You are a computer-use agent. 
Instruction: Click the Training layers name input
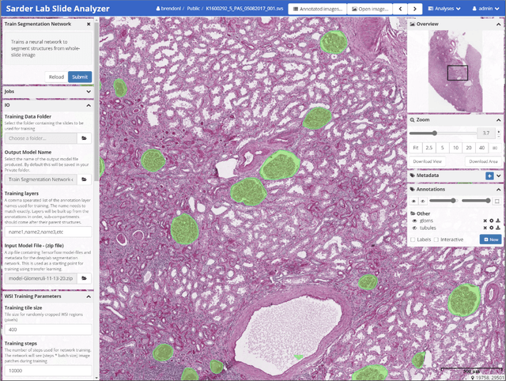48,232
